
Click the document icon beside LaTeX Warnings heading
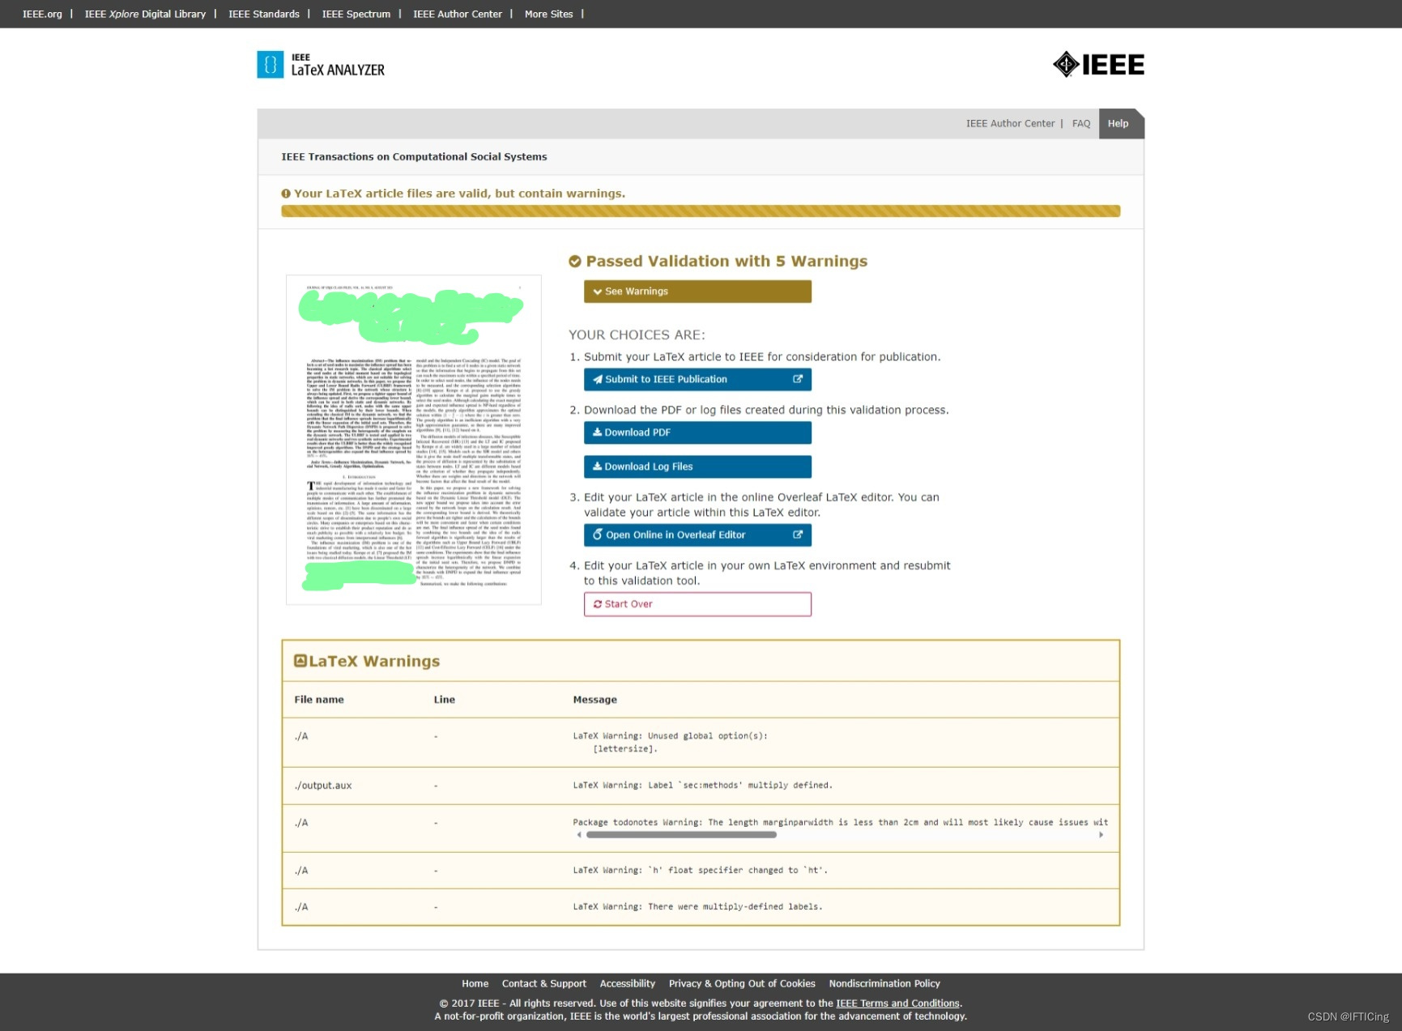[x=299, y=661]
